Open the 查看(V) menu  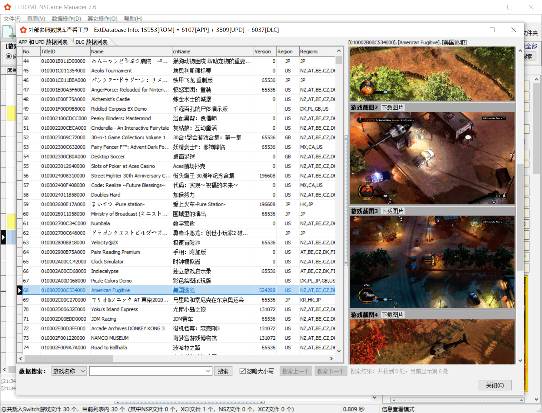coord(36,19)
